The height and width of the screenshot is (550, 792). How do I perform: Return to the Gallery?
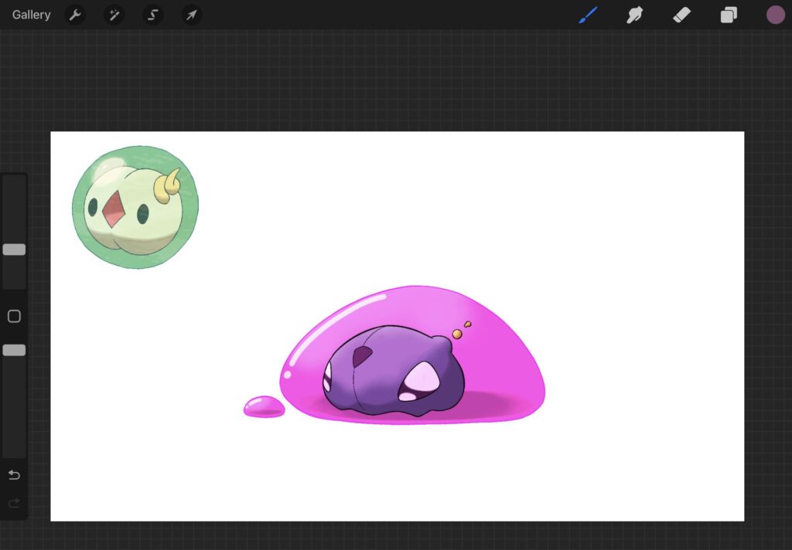point(31,15)
